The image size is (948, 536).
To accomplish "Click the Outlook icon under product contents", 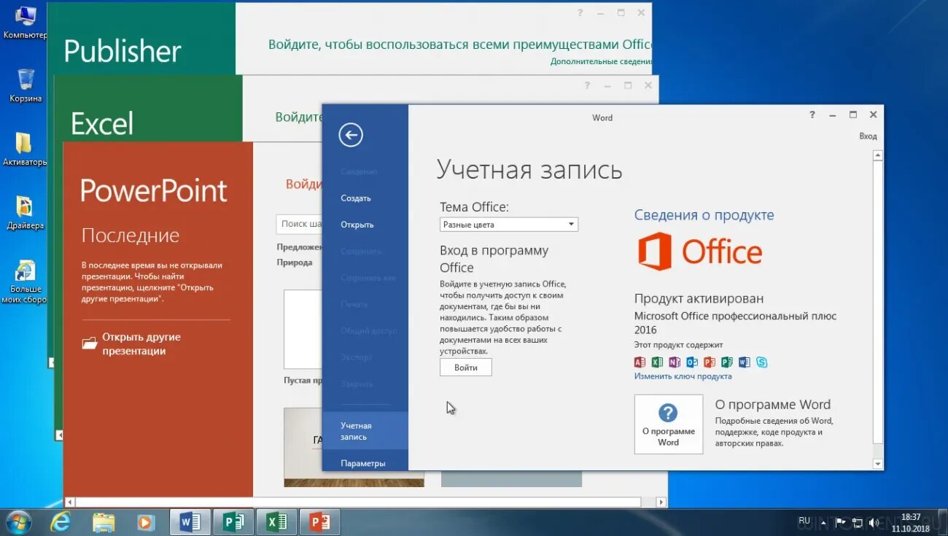I will tap(692, 362).
